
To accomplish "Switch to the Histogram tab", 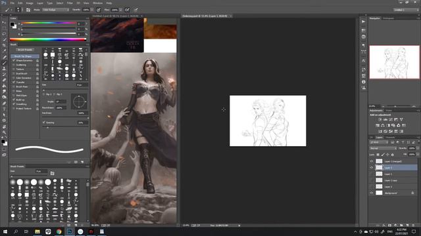I will click(x=389, y=18).
